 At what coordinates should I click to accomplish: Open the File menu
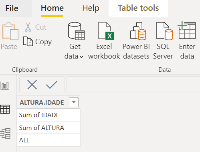tap(12, 8)
